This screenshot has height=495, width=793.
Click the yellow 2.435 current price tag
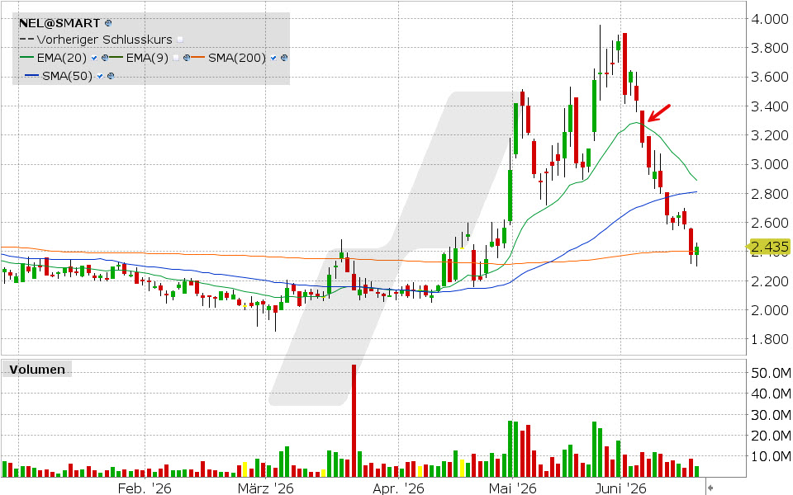click(768, 247)
